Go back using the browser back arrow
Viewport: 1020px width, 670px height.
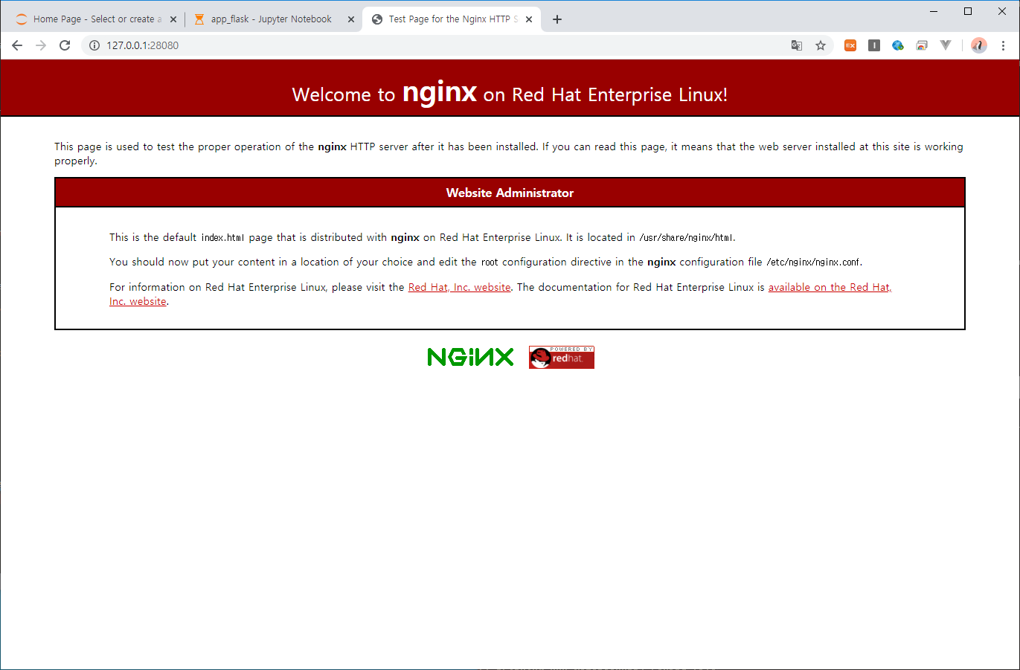17,45
